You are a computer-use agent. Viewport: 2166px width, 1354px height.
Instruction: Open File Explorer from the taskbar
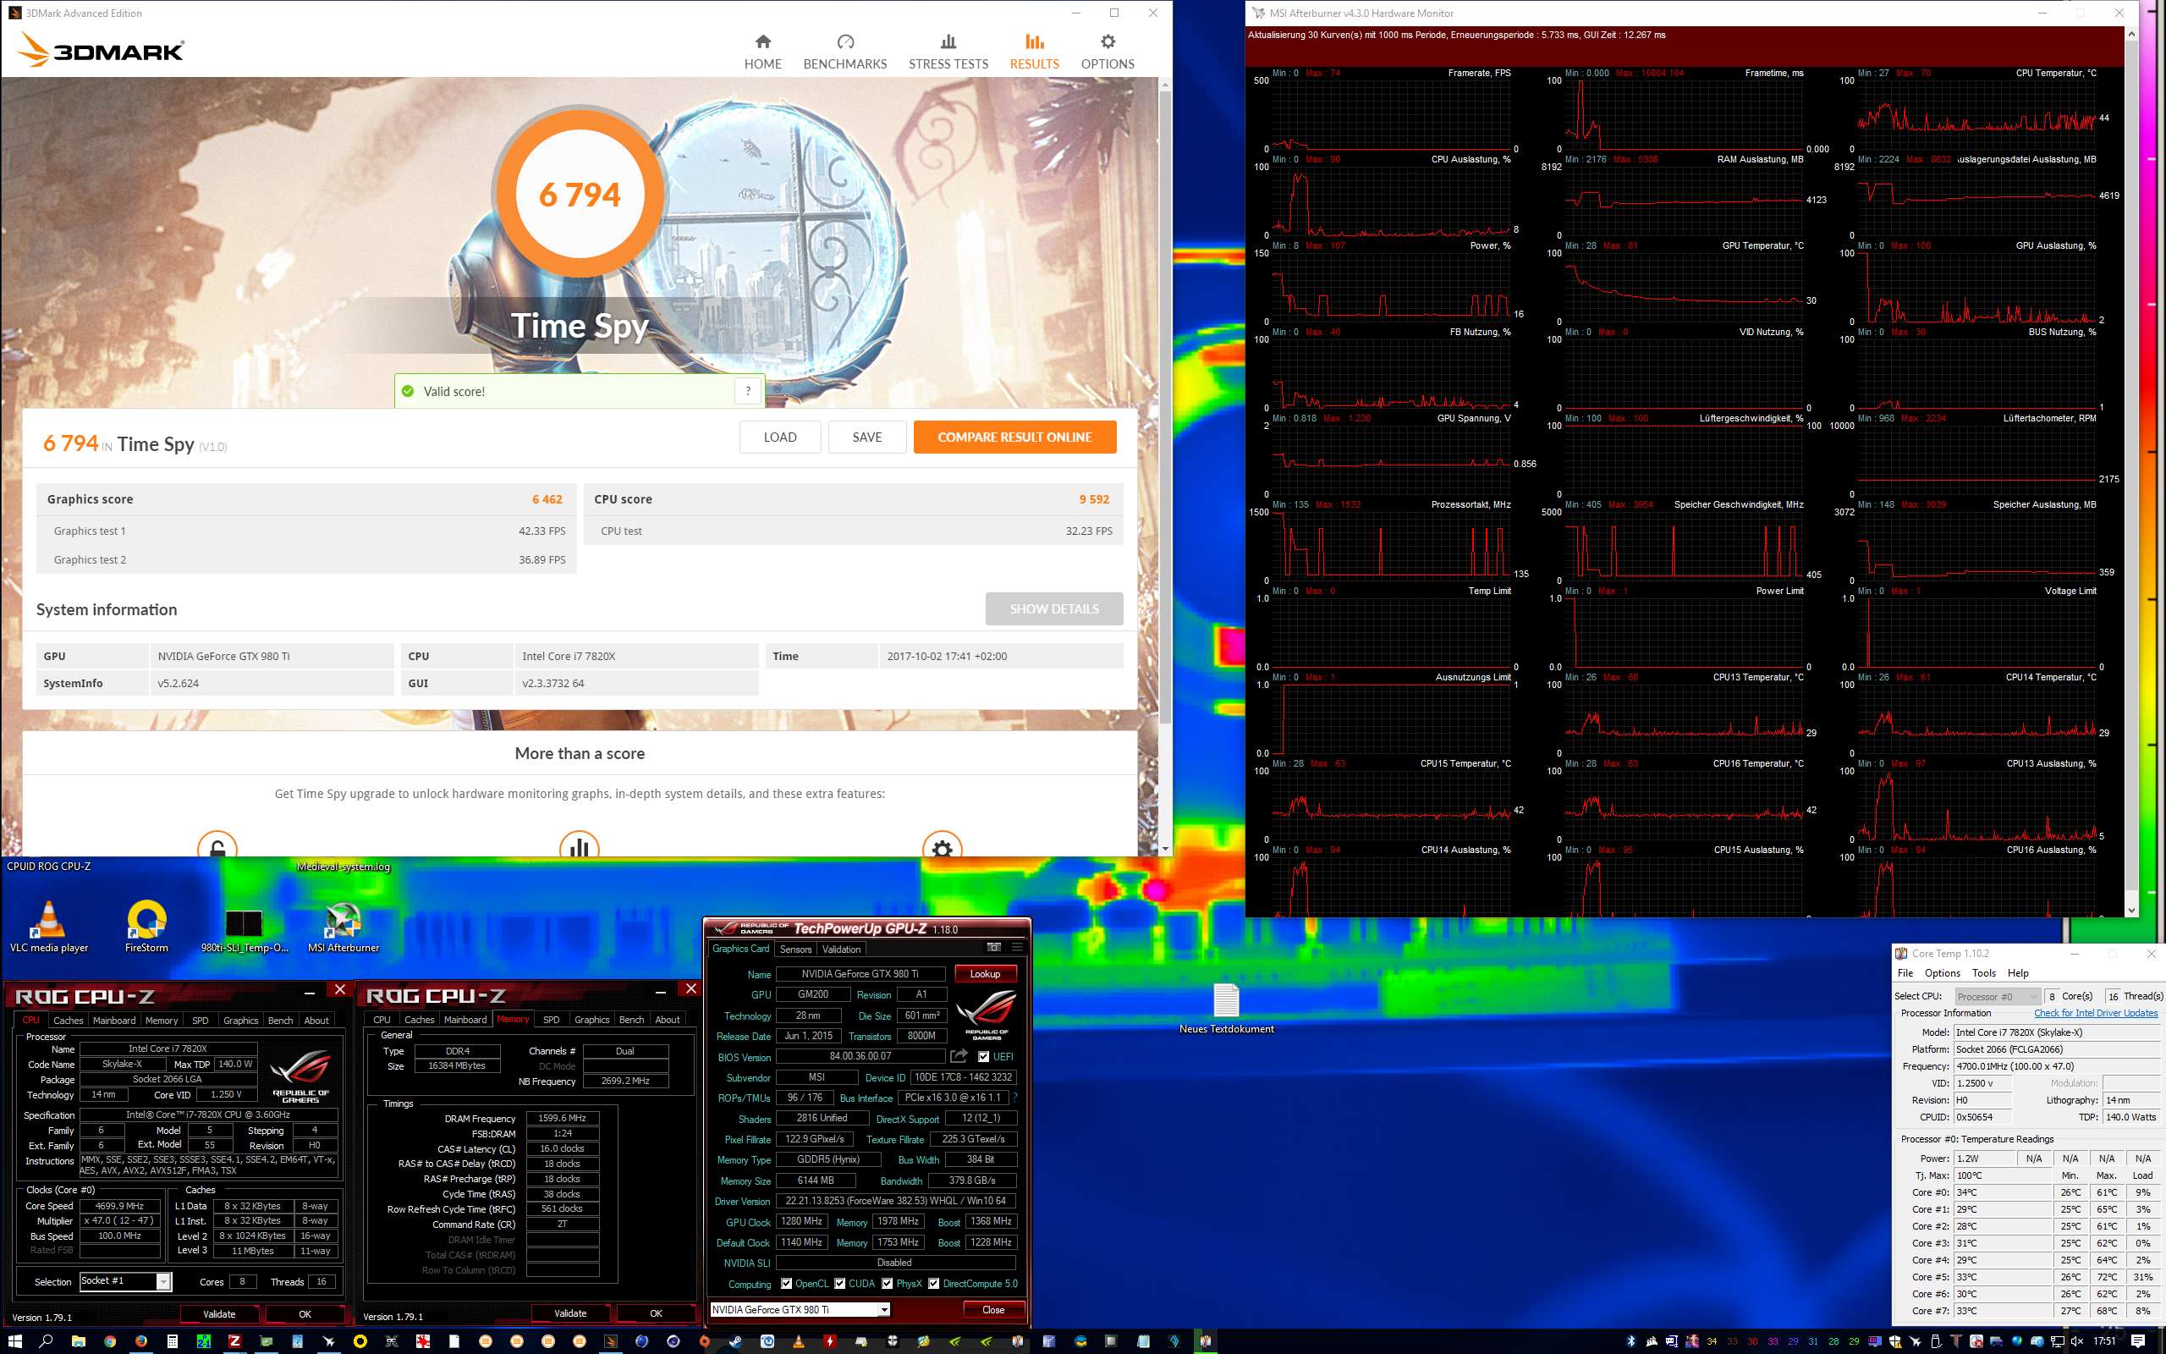coord(79,1341)
